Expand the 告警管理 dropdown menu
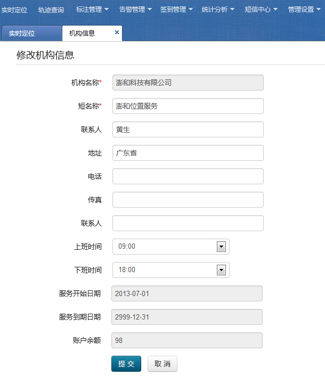This screenshot has height=376, width=325. pos(135,10)
